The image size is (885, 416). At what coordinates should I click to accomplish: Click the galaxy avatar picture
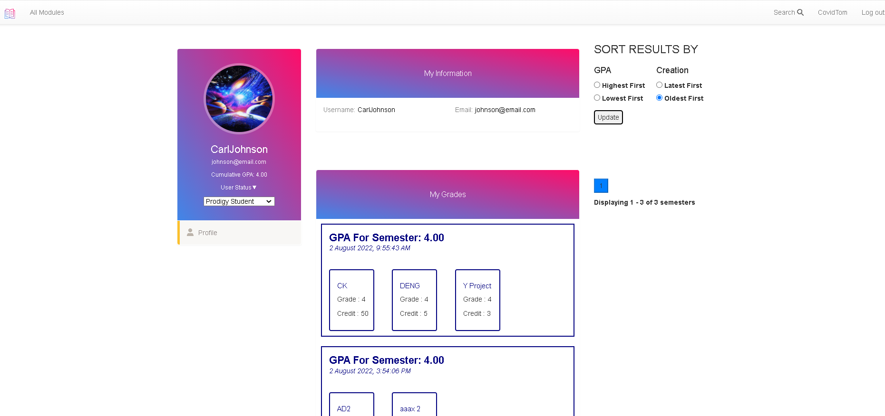(x=239, y=99)
